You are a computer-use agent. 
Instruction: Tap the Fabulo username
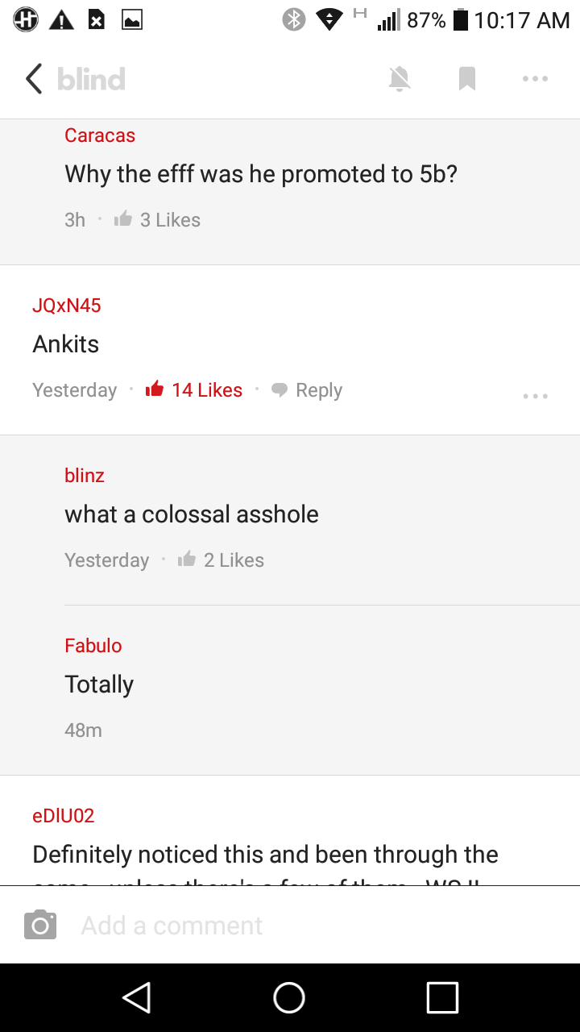93,646
